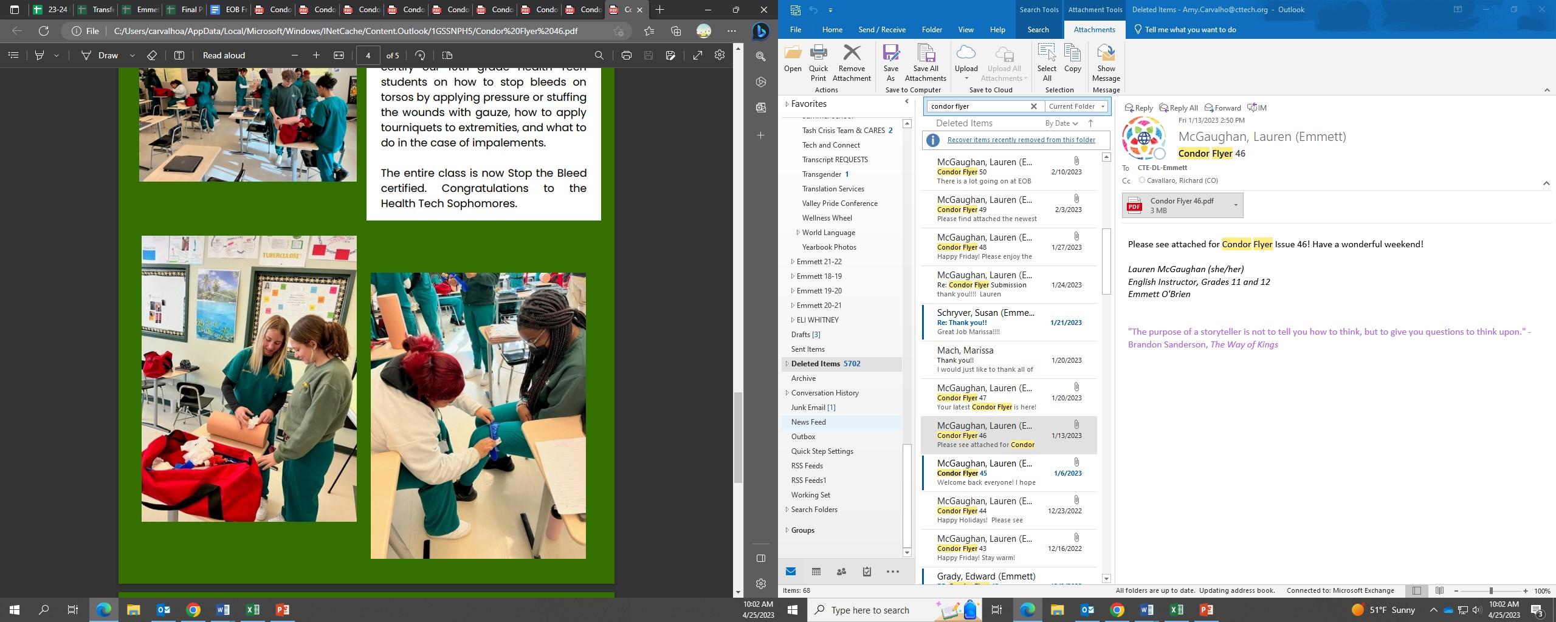Enter full screen for the PDF

[698, 55]
